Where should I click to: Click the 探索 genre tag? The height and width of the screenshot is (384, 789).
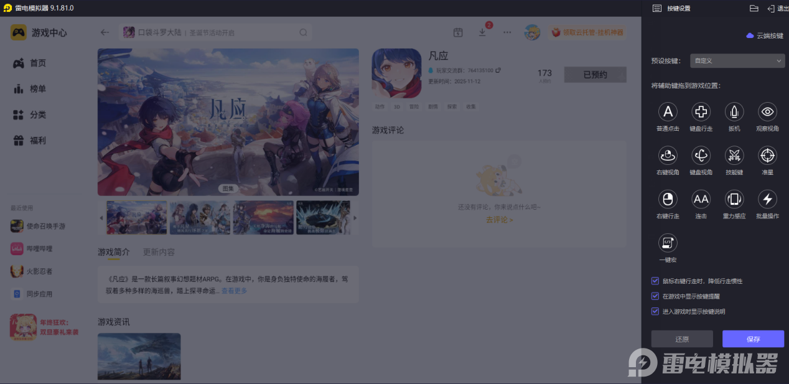[452, 106]
